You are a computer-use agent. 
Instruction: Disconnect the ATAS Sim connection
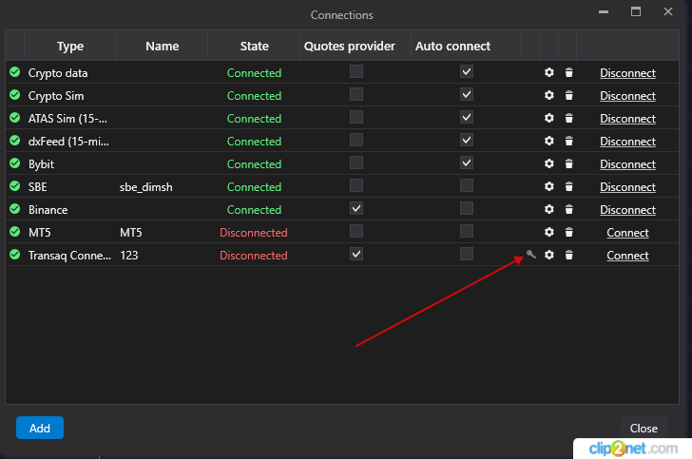627,119
